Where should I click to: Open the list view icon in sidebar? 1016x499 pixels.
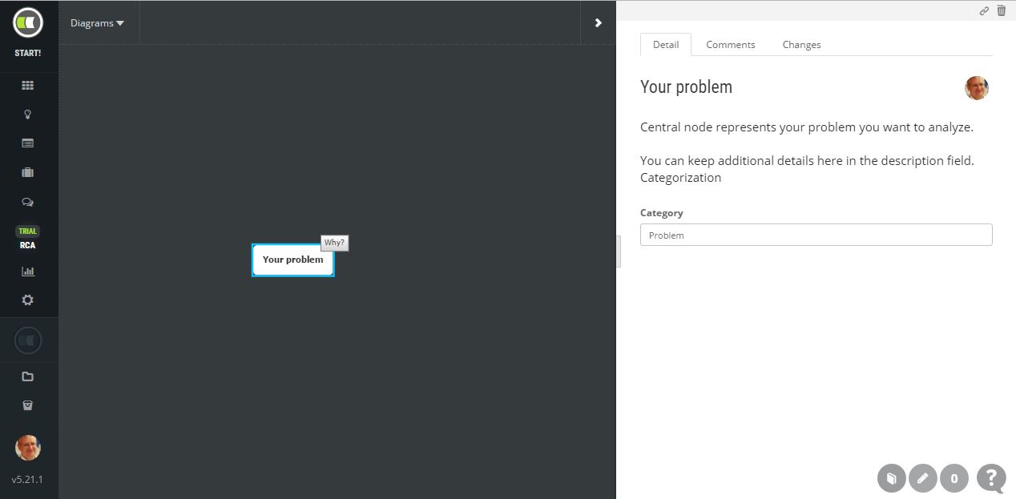coord(28,143)
